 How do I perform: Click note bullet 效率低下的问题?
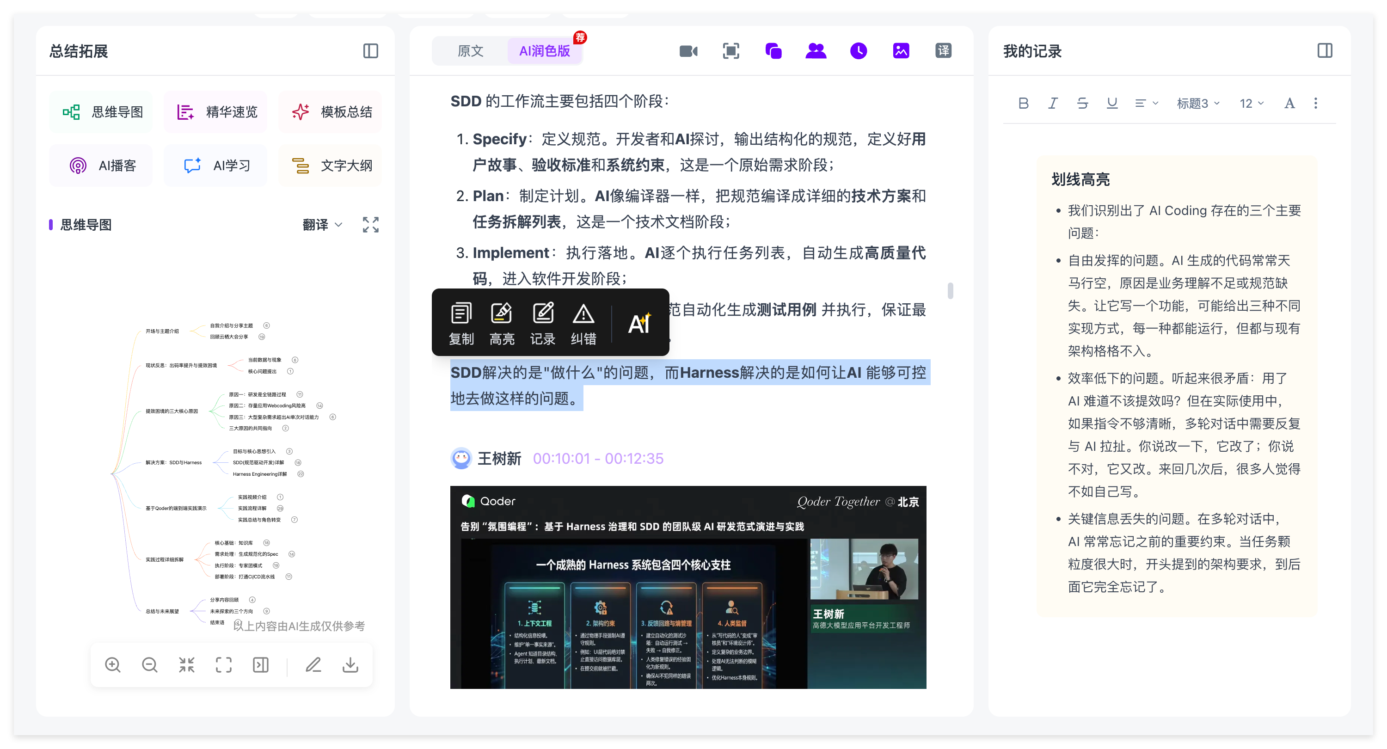pyautogui.click(x=1184, y=435)
